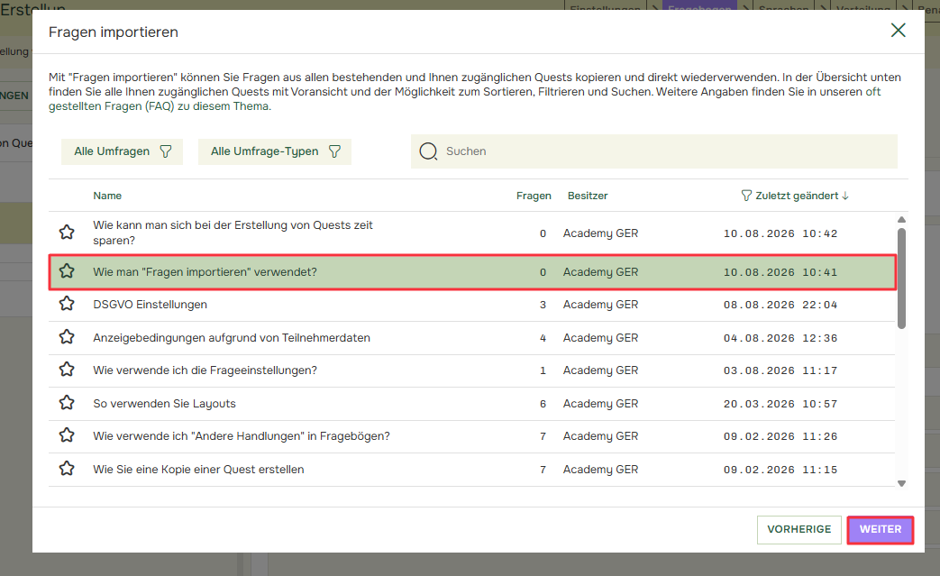Star the 'Wie man "Fragen importieren" verwendet?' quest

pos(67,271)
